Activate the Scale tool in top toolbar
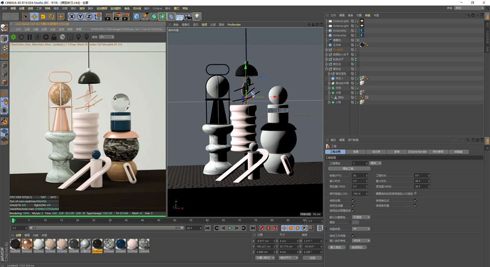Viewport: 490px width, 267px height. (43, 16)
